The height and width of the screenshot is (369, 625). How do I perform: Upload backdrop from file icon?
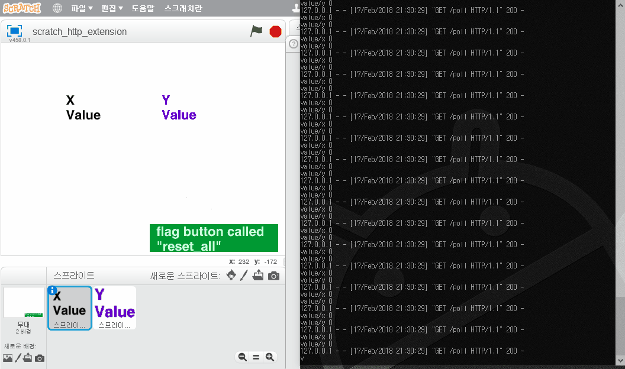pos(27,357)
